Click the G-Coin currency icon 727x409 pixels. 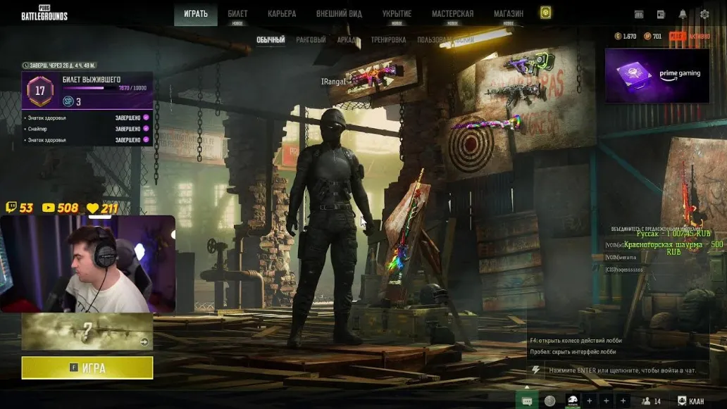coord(618,36)
